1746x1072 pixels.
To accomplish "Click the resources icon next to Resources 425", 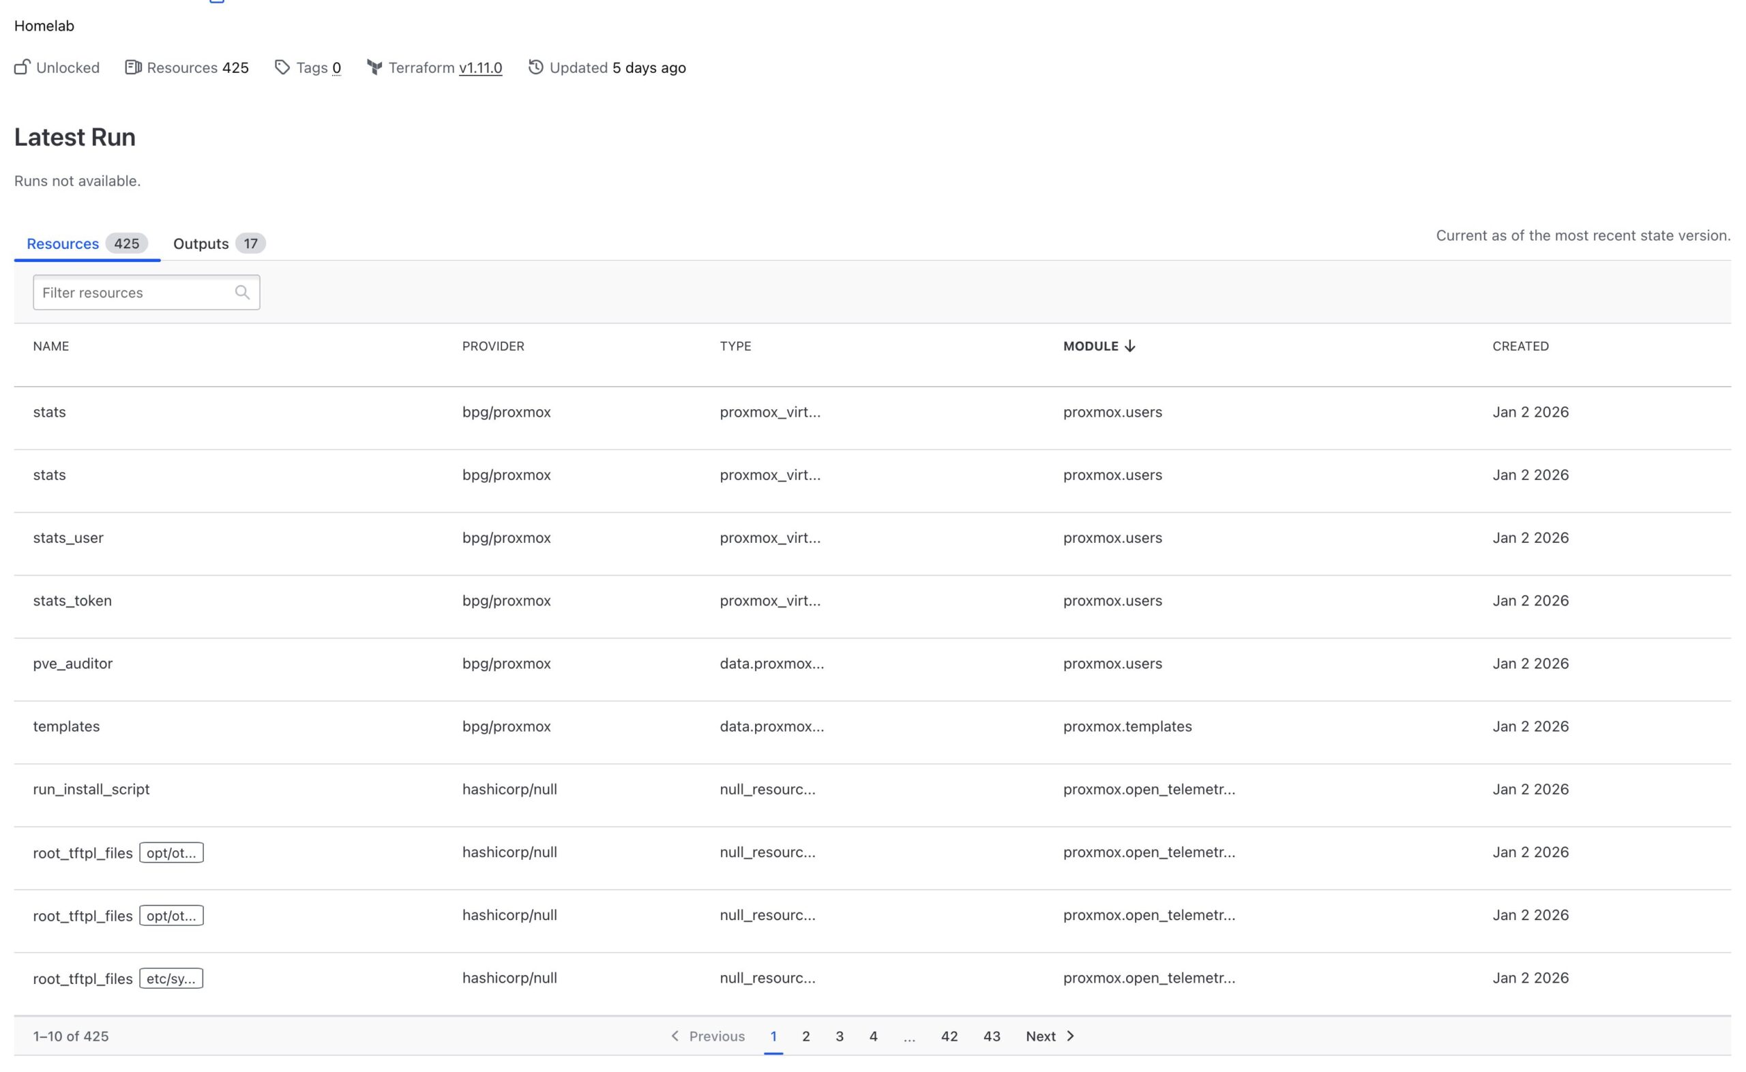I will point(134,68).
